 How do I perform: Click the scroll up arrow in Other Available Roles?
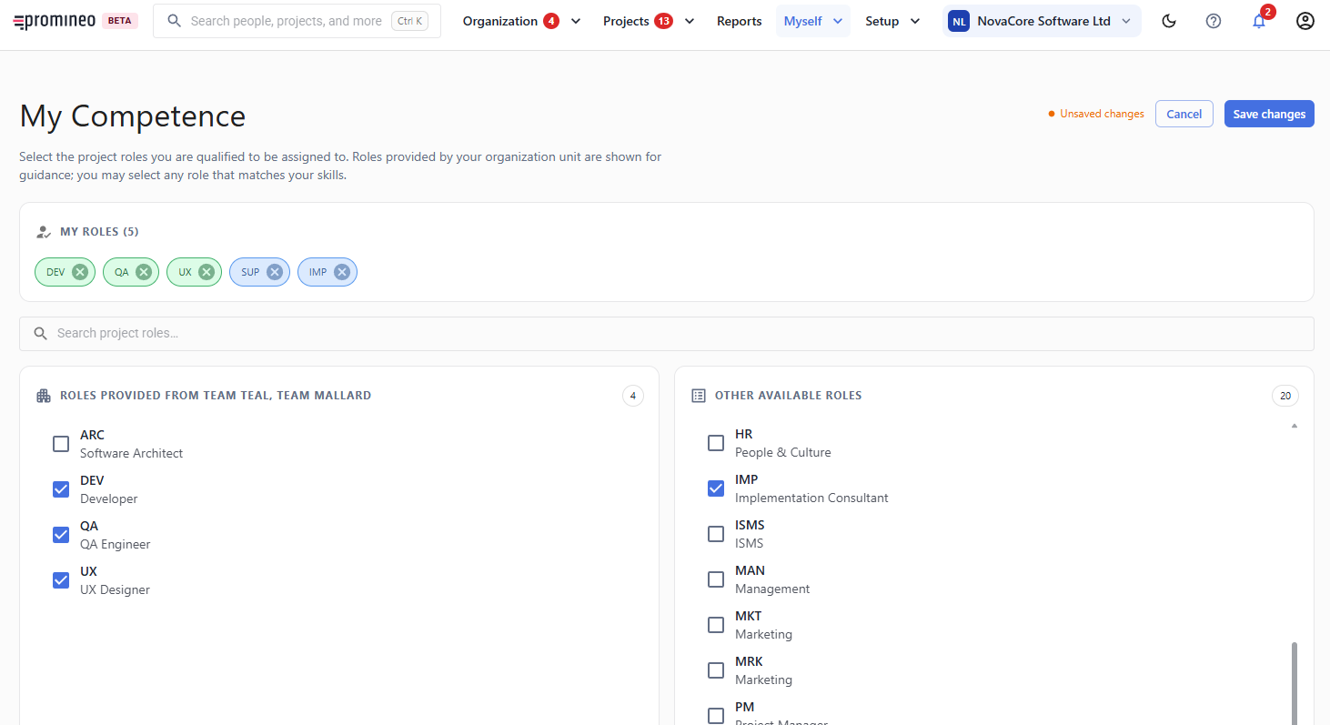point(1295,426)
